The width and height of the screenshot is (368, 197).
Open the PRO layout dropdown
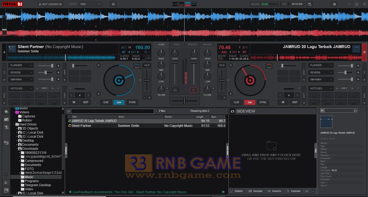click(x=91, y=4)
